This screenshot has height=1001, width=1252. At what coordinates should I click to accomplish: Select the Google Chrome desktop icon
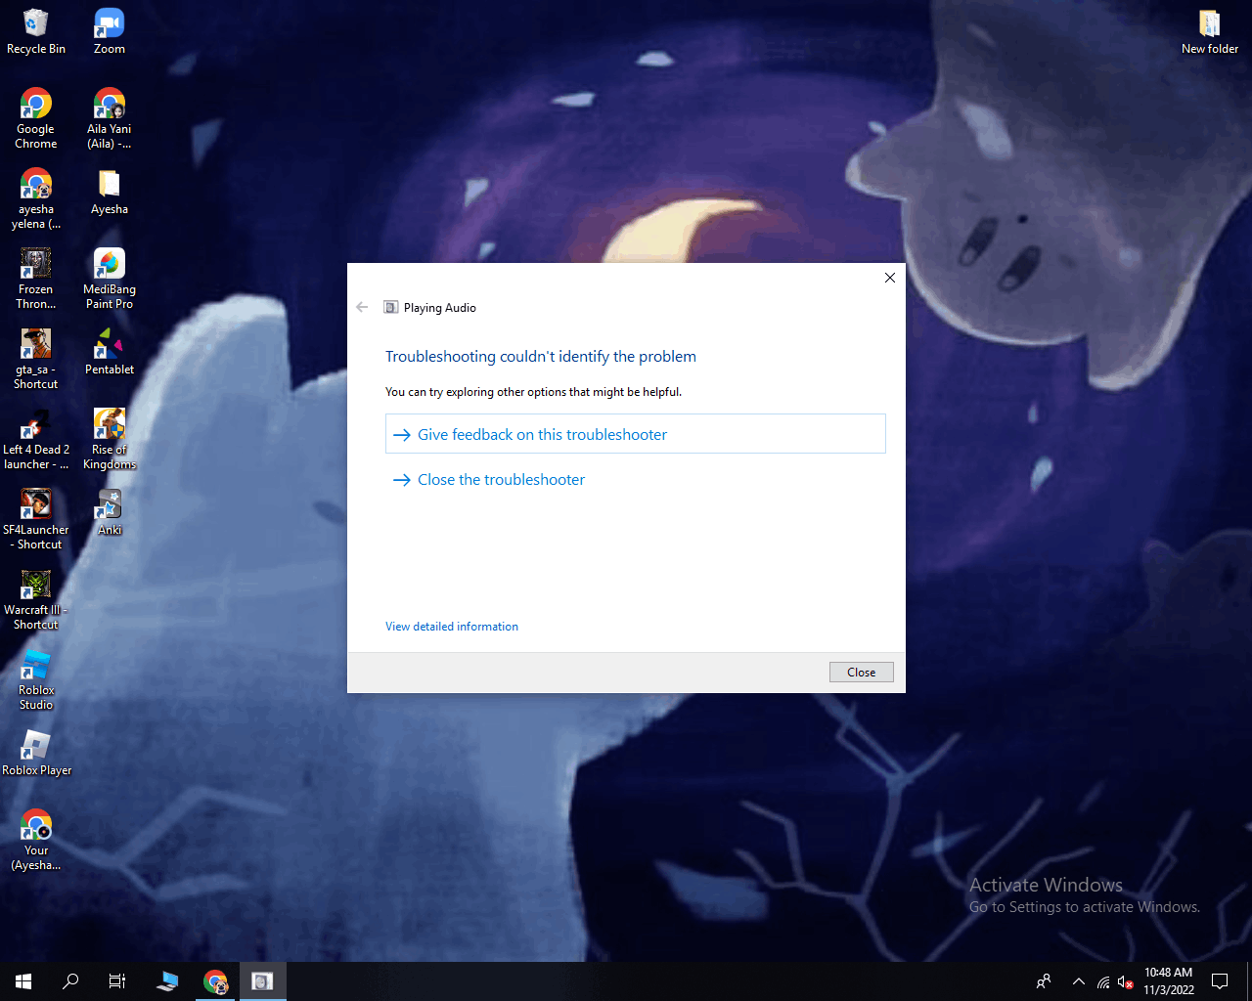pyautogui.click(x=36, y=118)
